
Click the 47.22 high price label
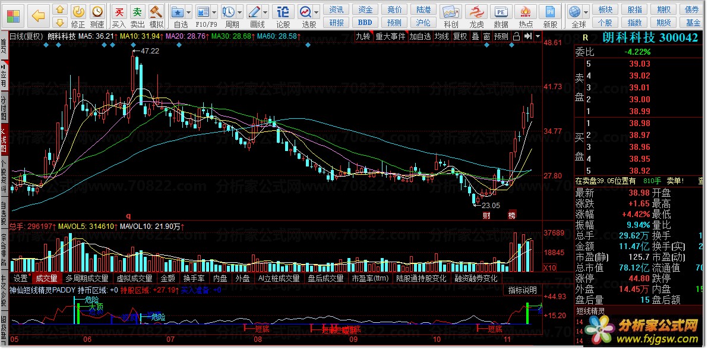(150, 51)
